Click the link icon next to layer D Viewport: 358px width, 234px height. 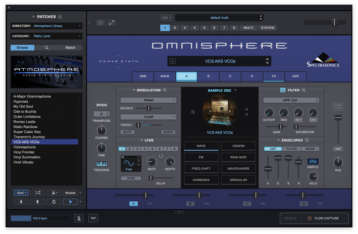[320, 204]
